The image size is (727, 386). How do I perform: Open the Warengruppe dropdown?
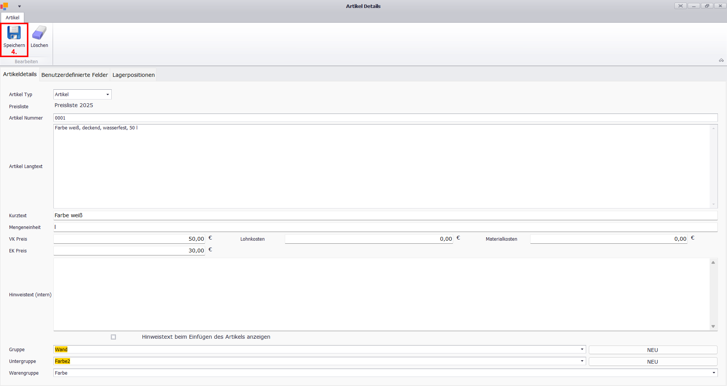click(x=714, y=373)
